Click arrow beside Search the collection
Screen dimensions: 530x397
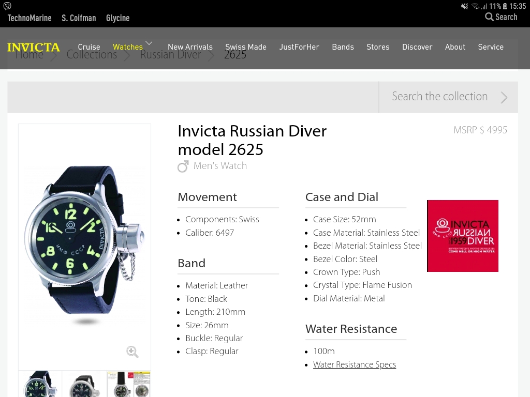coord(504,97)
